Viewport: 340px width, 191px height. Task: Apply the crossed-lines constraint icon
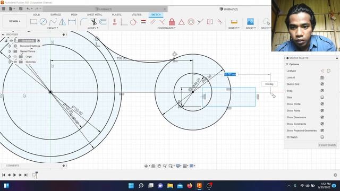[x=162, y=22]
